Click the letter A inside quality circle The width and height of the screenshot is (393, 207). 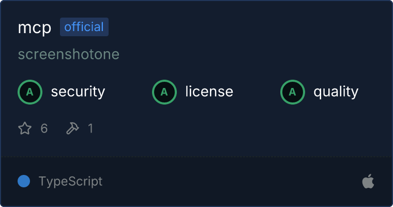click(293, 92)
